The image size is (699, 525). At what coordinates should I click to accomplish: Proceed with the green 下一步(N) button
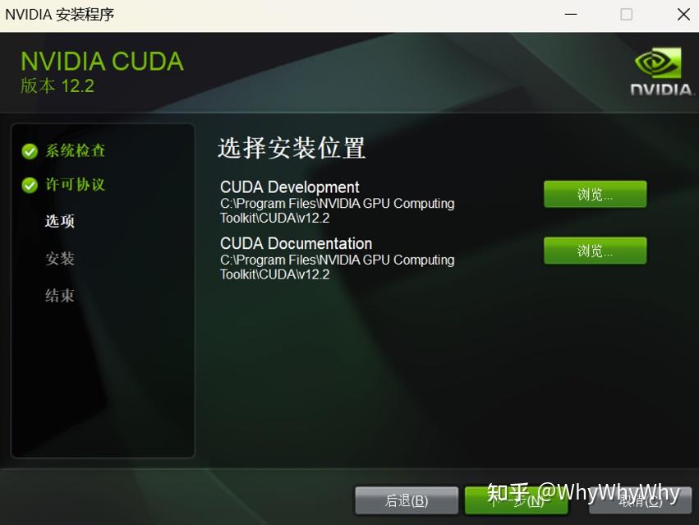pyautogui.click(x=516, y=500)
